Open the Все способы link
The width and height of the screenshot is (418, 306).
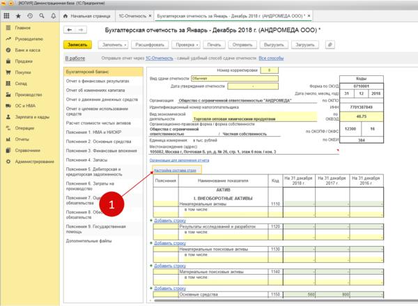click(x=271, y=58)
